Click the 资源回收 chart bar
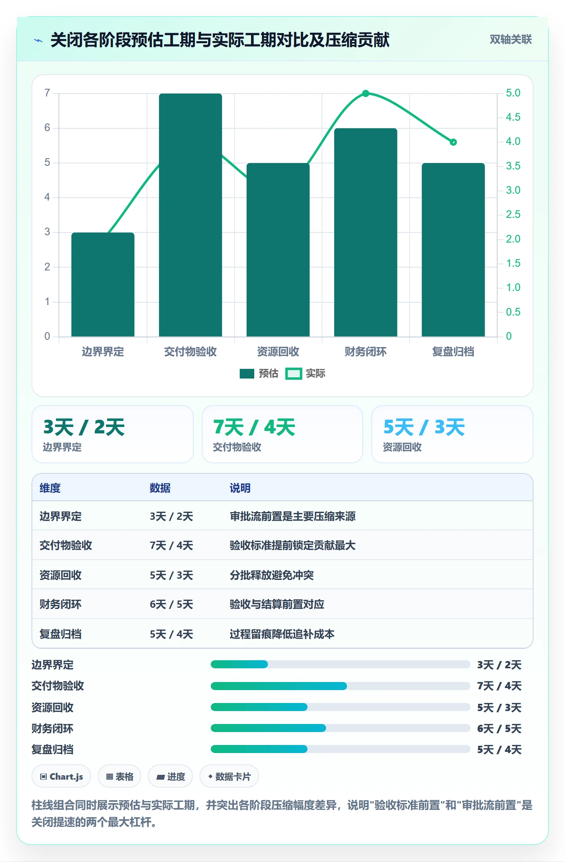The height and width of the screenshot is (862, 565). pos(278,250)
